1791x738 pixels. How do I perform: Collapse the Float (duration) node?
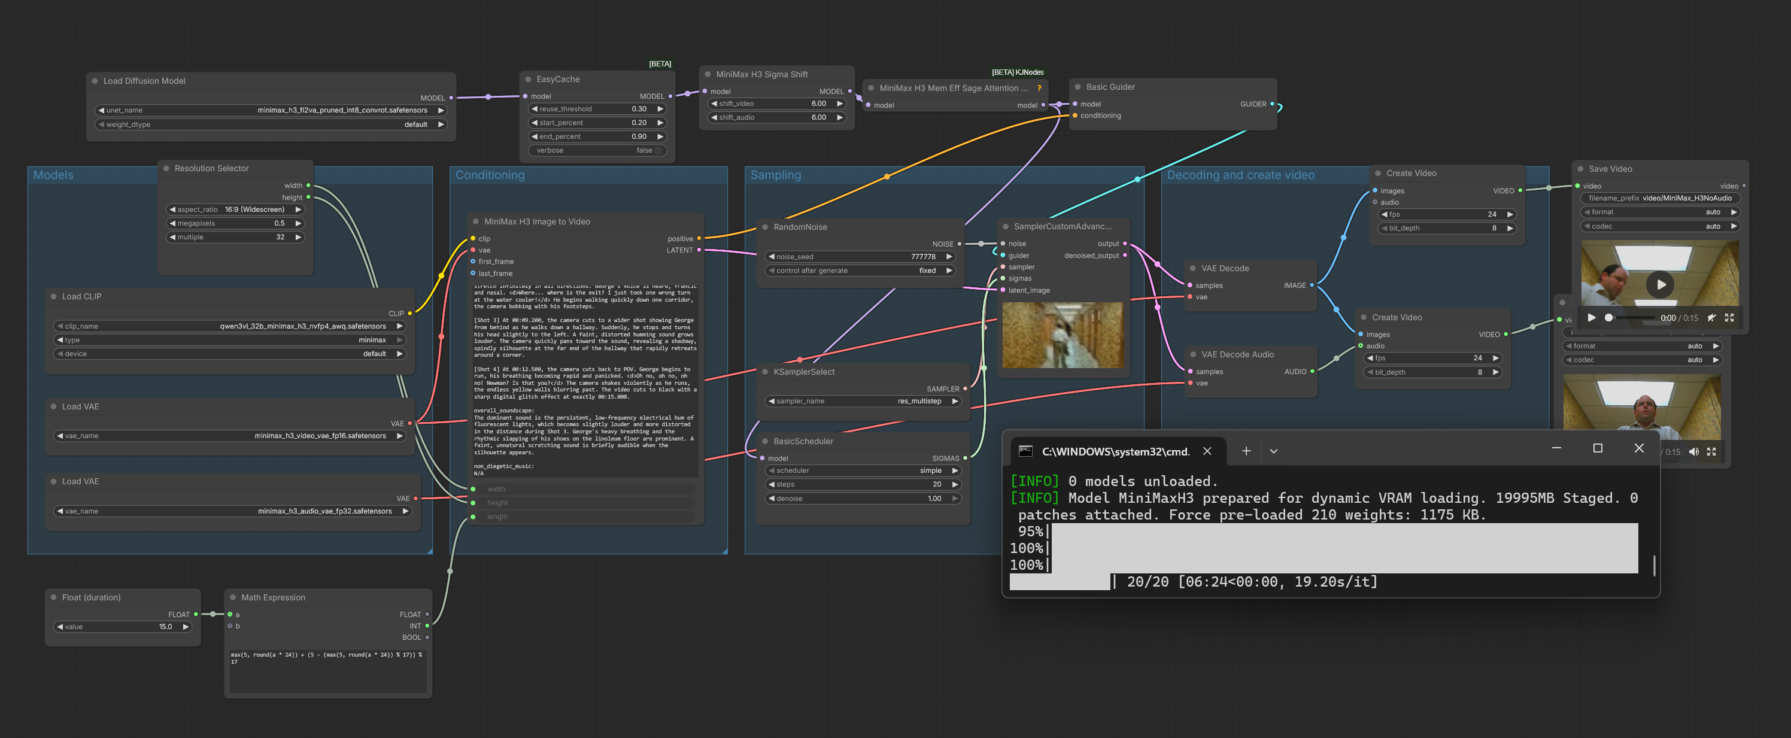coord(53,597)
